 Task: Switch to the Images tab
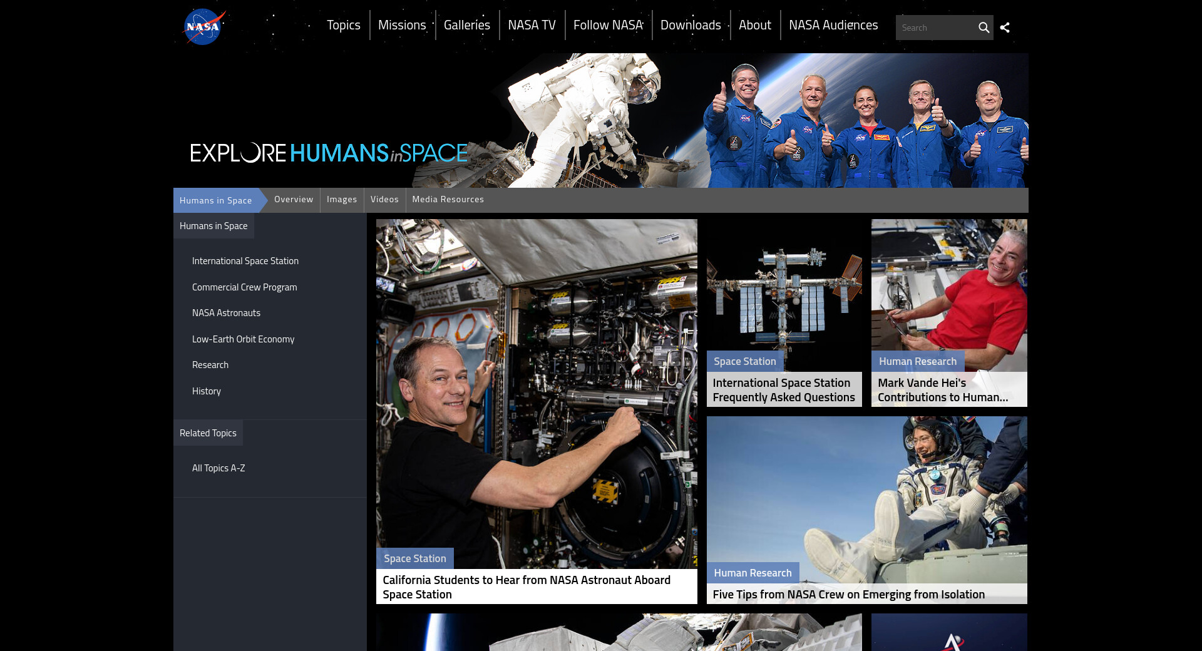[342, 200]
